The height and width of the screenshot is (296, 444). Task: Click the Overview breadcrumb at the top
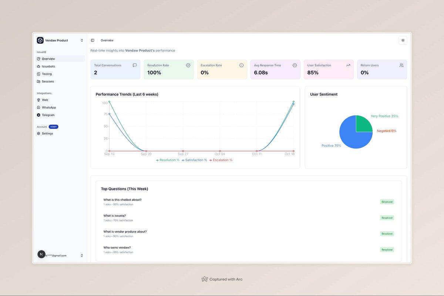(107, 40)
